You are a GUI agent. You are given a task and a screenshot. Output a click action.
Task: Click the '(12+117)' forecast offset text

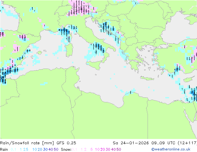pos(187,143)
